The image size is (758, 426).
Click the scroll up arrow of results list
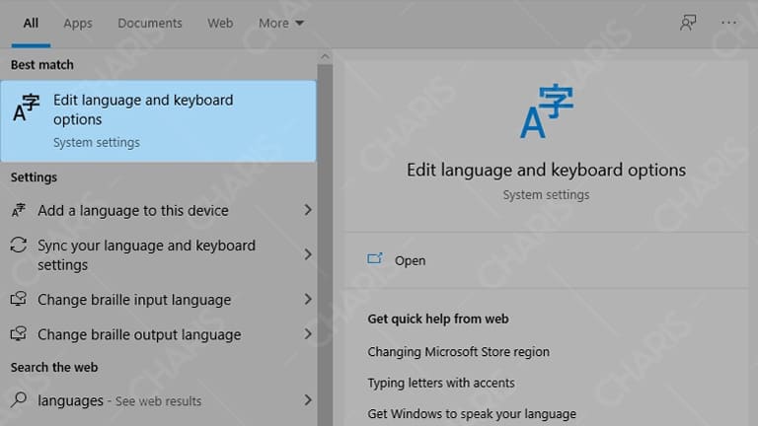[325, 57]
